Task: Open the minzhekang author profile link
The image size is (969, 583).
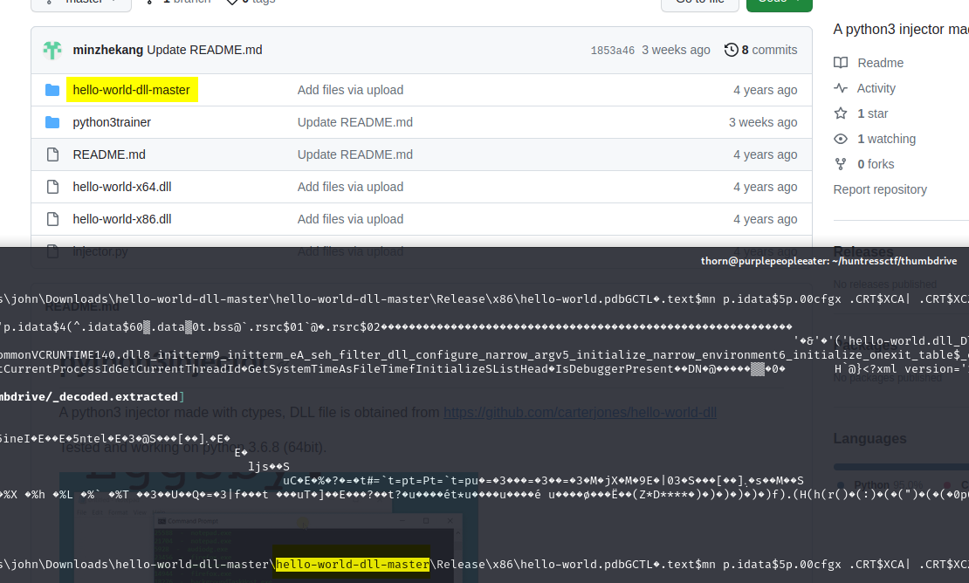Action: coord(108,50)
